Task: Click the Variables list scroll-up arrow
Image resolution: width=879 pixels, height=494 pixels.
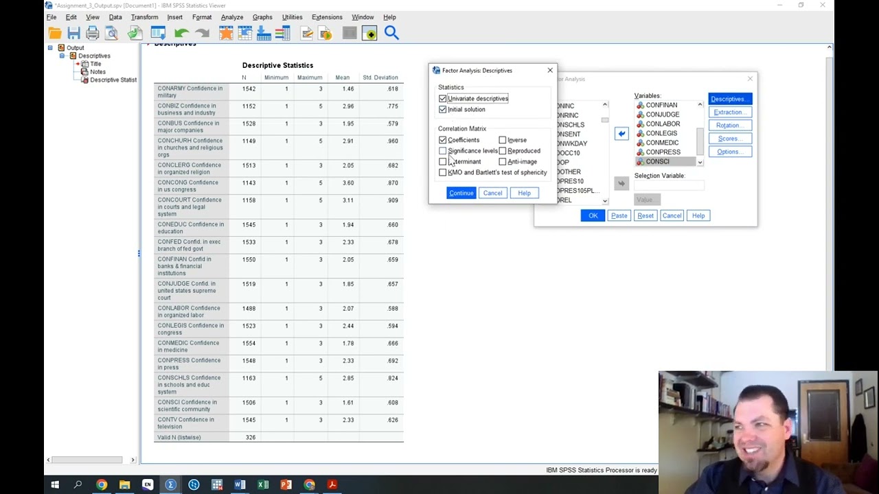Action: click(700, 104)
